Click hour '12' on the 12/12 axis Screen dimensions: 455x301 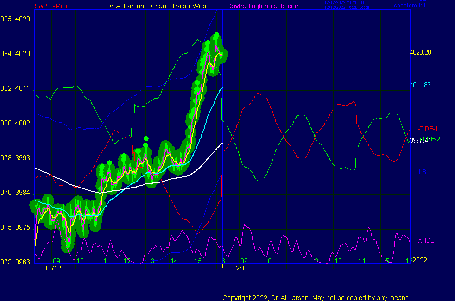127,261
